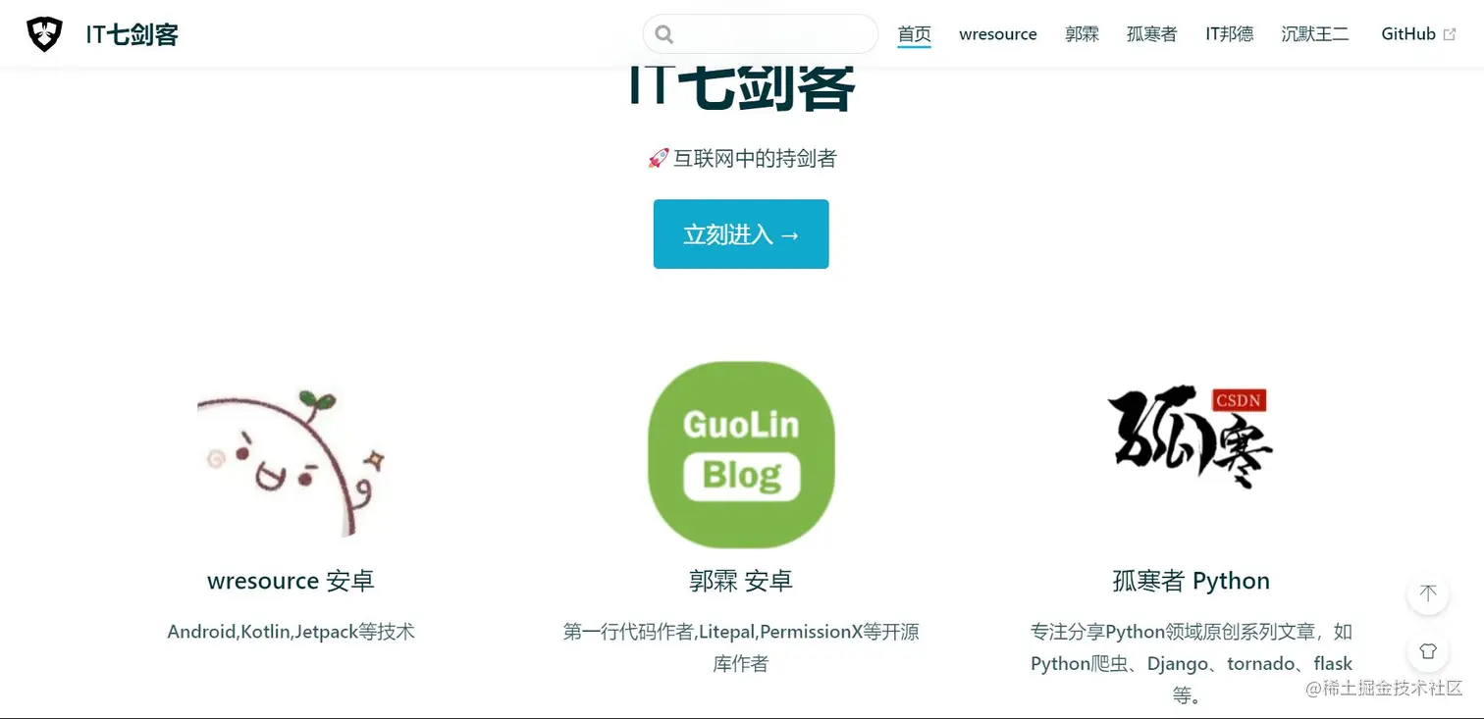Click the 郭霖 安卓 heading
The width and height of the screenshot is (1484, 719).
[741, 581]
